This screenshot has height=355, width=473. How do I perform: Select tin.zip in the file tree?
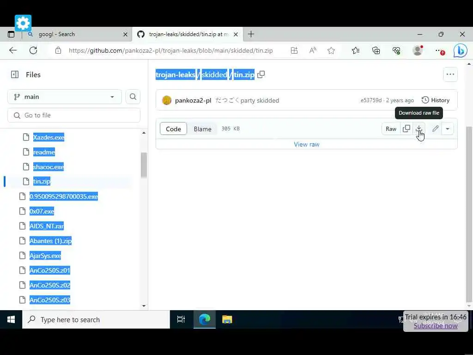(x=42, y=181)
